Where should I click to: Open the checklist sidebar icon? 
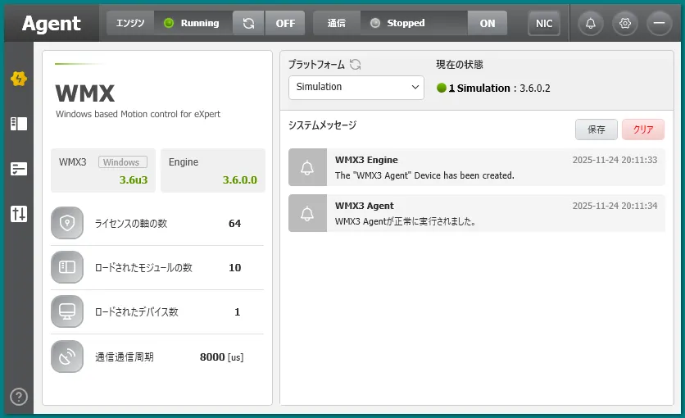[x=18, y=169]
